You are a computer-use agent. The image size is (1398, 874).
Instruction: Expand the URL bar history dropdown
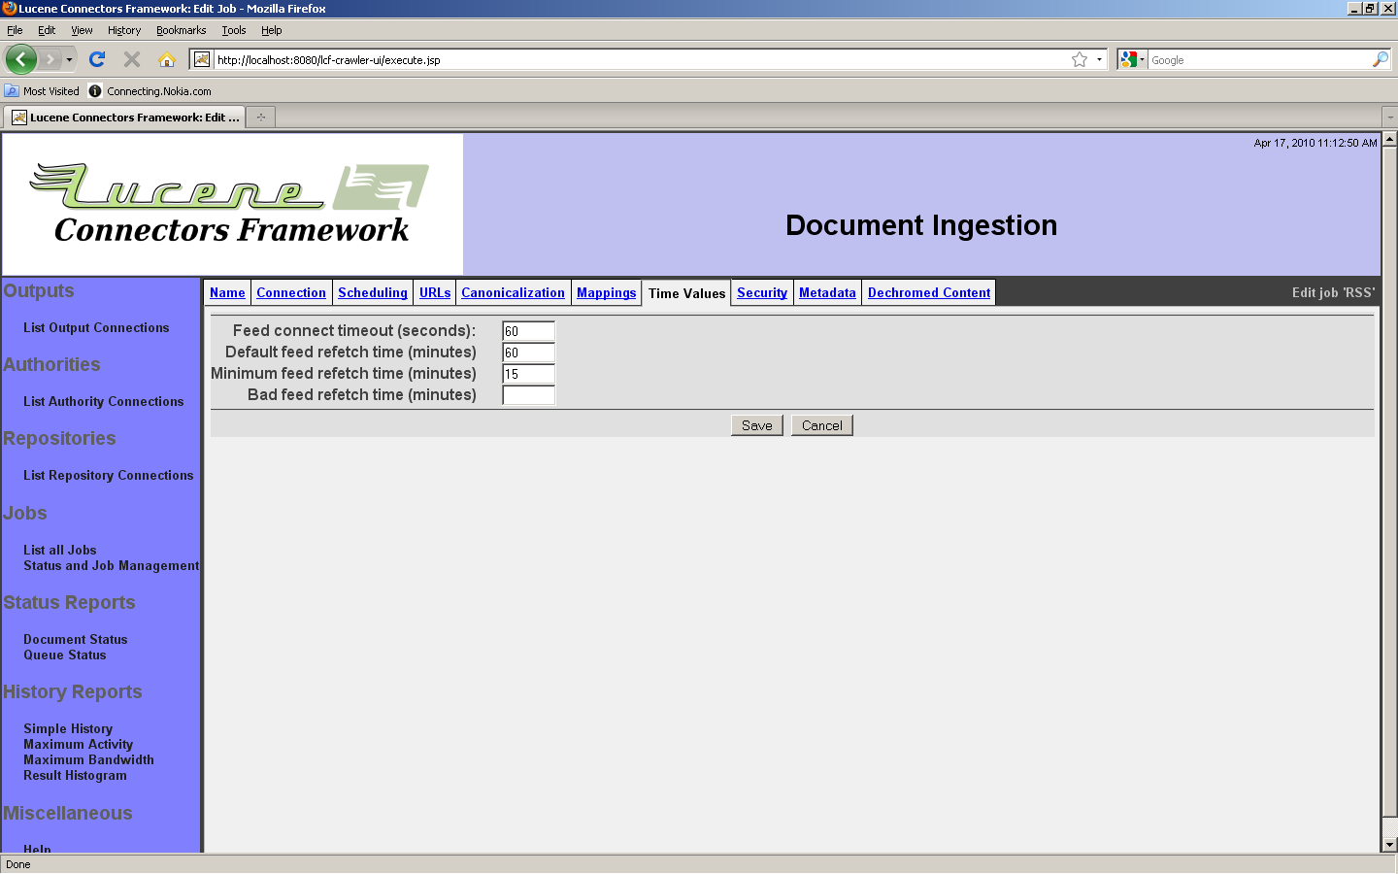pos(1099,60)
